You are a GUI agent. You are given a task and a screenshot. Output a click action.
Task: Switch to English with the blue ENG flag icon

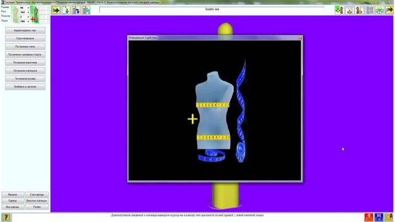(x=379, y=217)
